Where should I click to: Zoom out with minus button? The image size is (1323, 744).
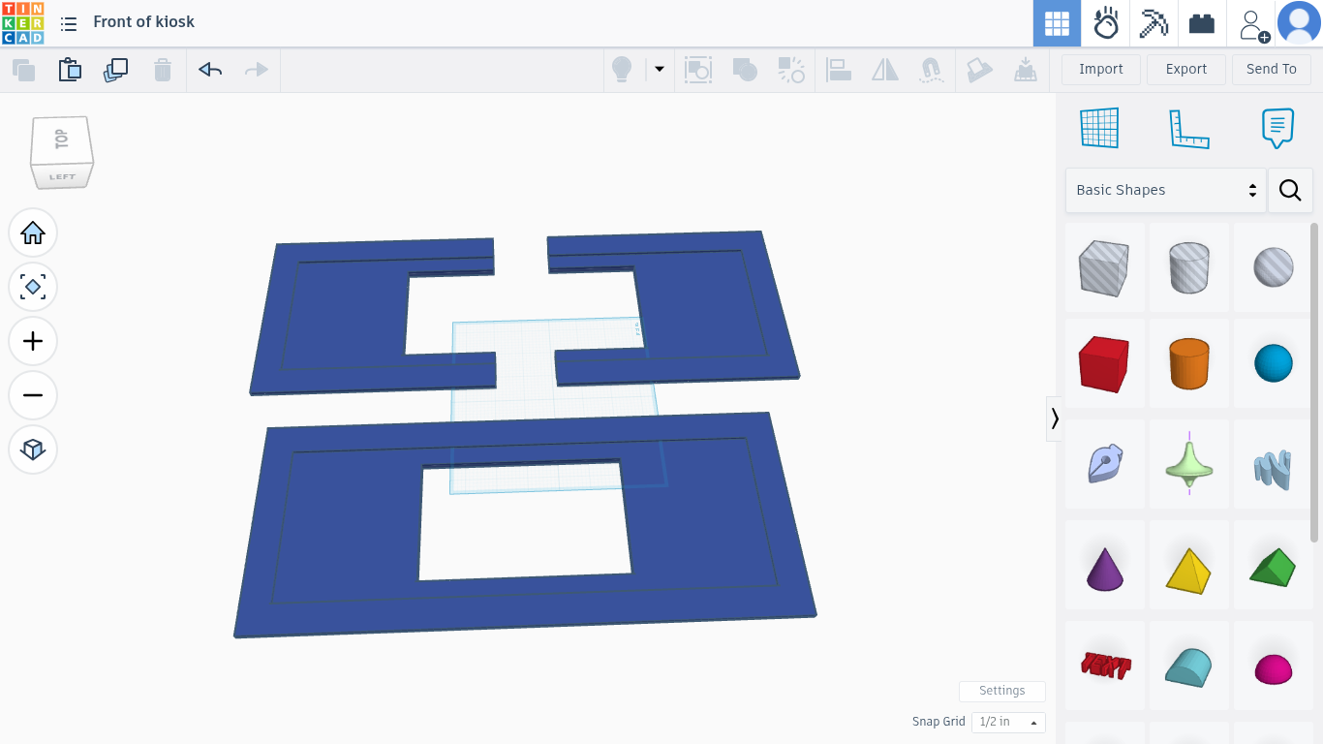33,395
